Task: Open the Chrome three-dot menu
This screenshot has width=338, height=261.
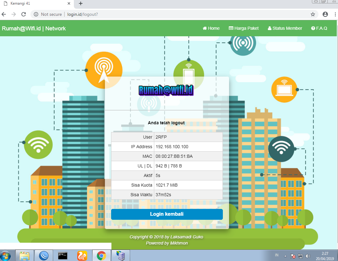Action: click(x=335, y=14)
